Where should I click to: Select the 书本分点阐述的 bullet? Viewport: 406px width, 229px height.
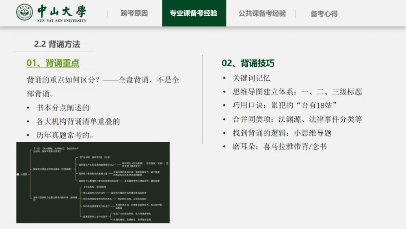[x=63, y=108]
